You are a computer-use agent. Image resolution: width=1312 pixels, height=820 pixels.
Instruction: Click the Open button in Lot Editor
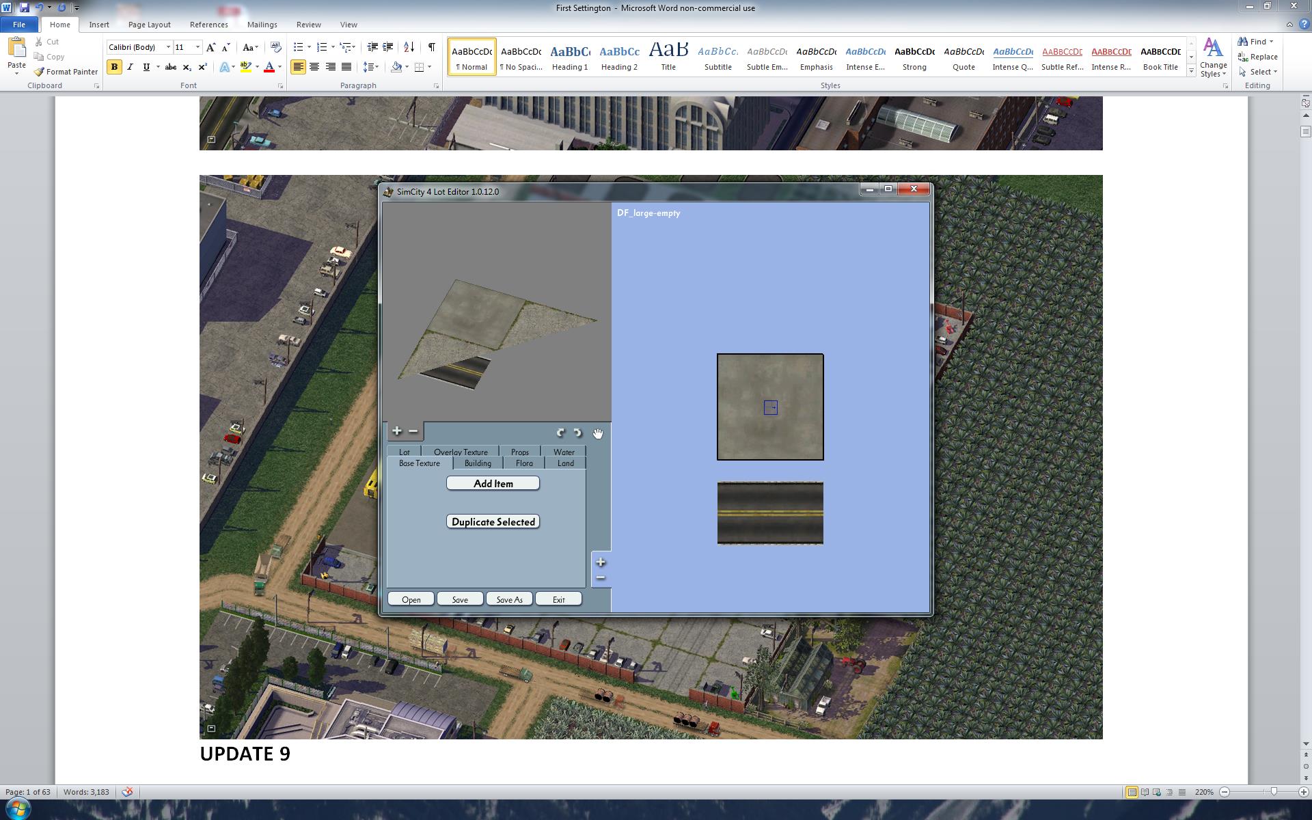coord(411,599)
